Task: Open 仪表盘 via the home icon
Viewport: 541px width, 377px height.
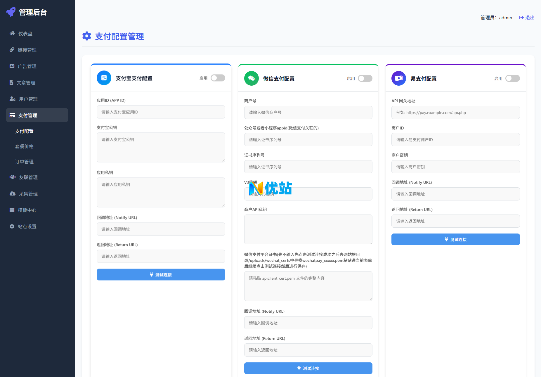Action: [12, 34]
